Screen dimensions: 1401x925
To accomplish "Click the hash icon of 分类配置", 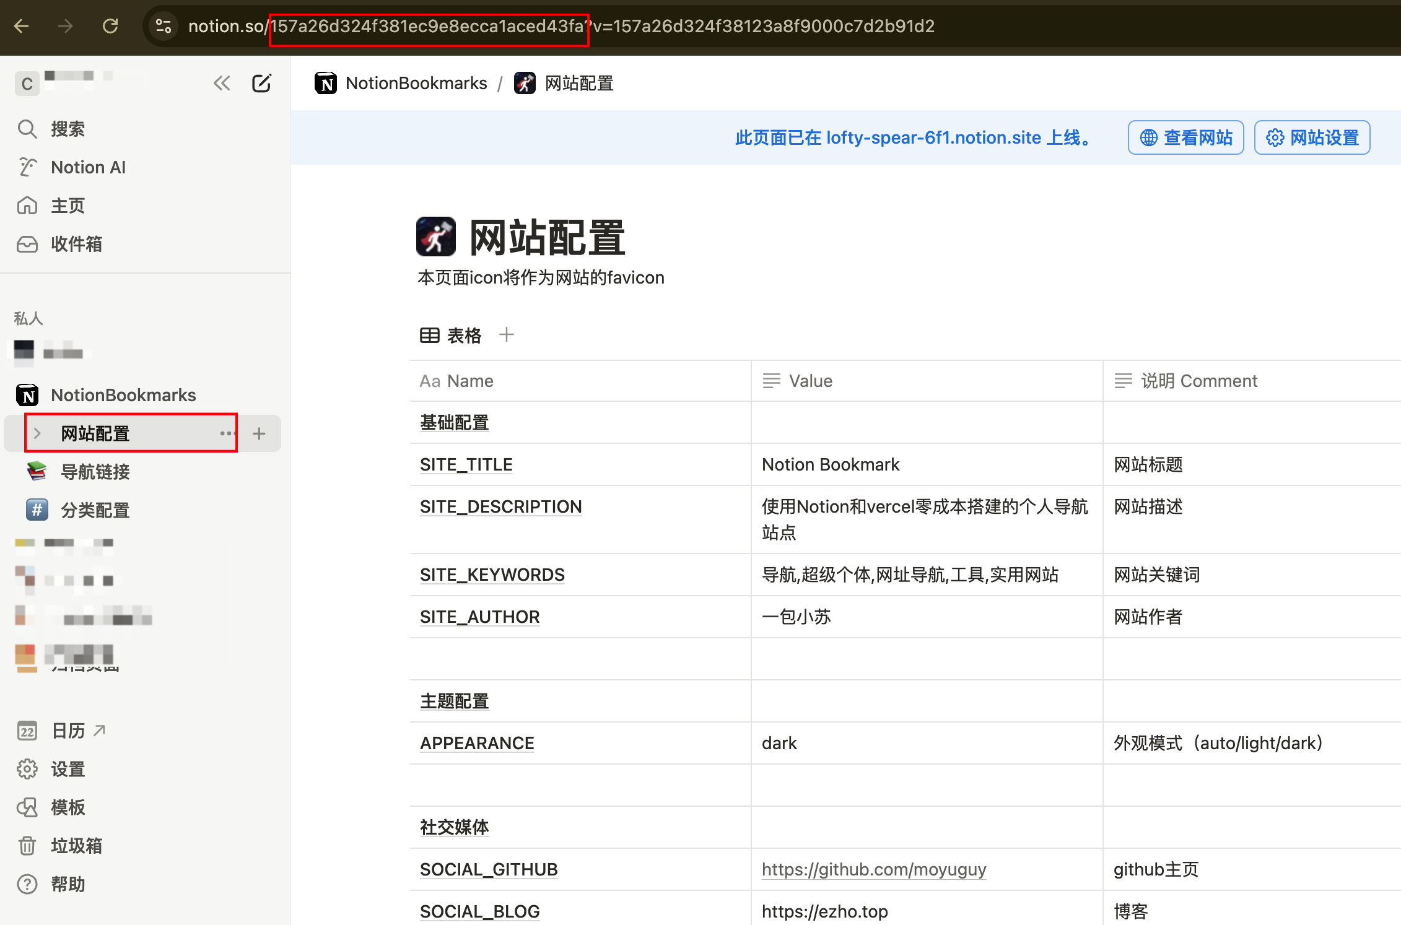I will pos(37,510).
